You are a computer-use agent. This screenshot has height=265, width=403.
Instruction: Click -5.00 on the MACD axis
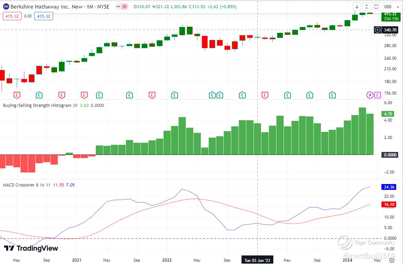point(389,249)
